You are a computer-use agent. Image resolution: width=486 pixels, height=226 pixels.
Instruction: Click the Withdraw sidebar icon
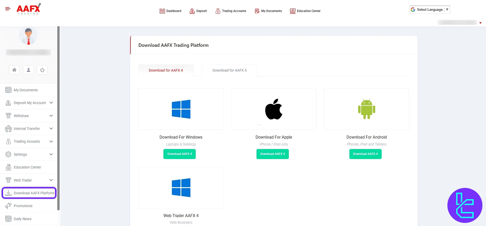tap(8, 116)
